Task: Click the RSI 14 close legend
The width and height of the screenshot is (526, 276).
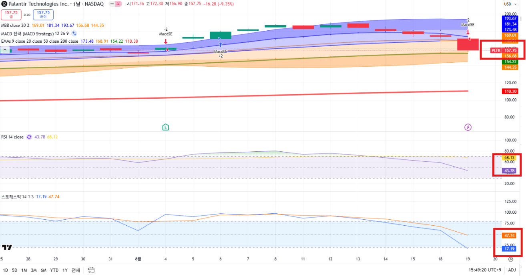Action: tap(12, 137)
